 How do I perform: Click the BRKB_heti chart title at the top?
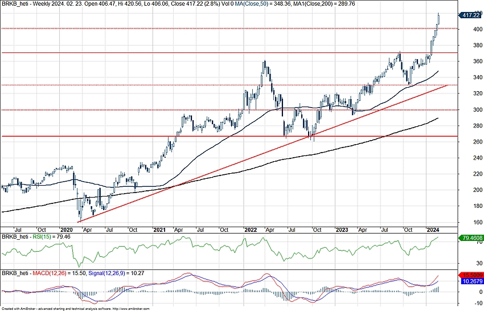click(14, 4)
